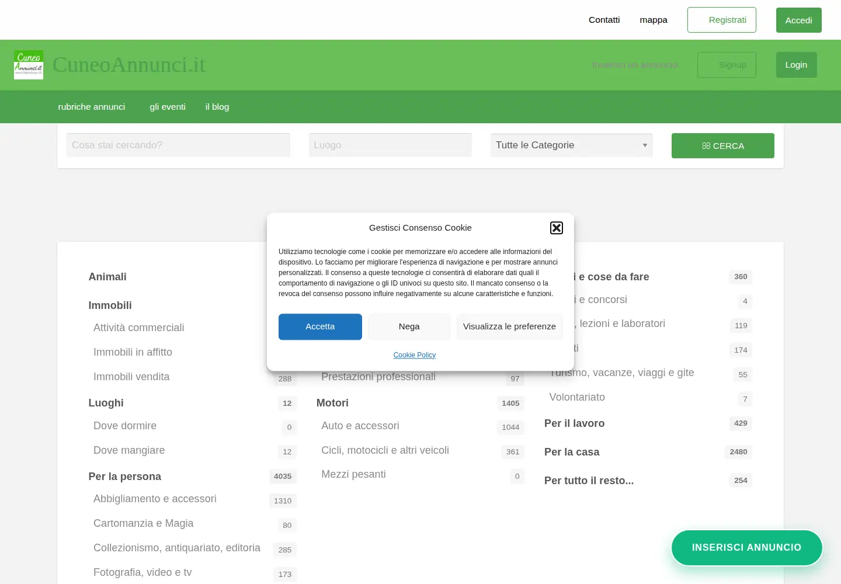This screenshot has height=584, width=841.
Task: Open Abbigliamento e accessori subcategory
Action: [x=155, y=499]
